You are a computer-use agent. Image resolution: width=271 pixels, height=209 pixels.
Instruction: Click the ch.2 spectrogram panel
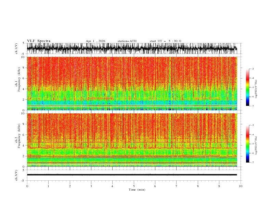(132, 140)
